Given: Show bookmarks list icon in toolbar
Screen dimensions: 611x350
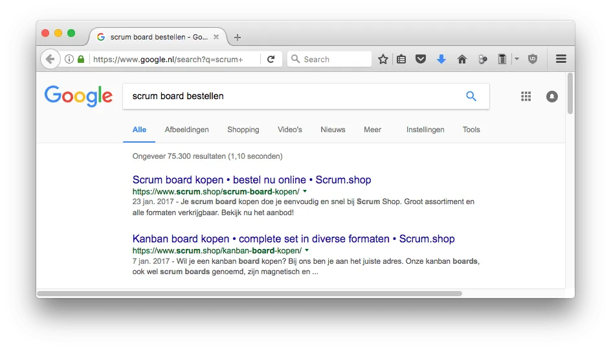Looking at the screenshot, I should [401, 59].
